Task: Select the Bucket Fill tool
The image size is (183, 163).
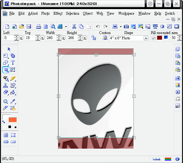Action: coord(13,92)
